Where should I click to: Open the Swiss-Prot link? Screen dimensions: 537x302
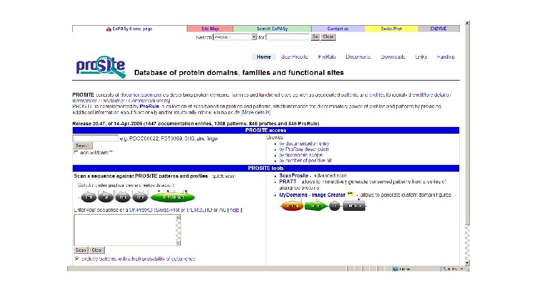point(391,29)
